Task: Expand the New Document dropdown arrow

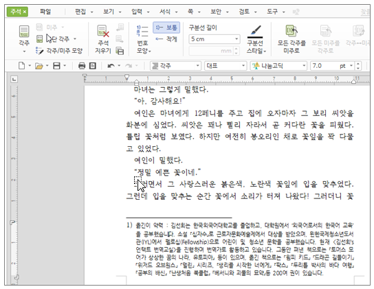Action: pos(30,65)
